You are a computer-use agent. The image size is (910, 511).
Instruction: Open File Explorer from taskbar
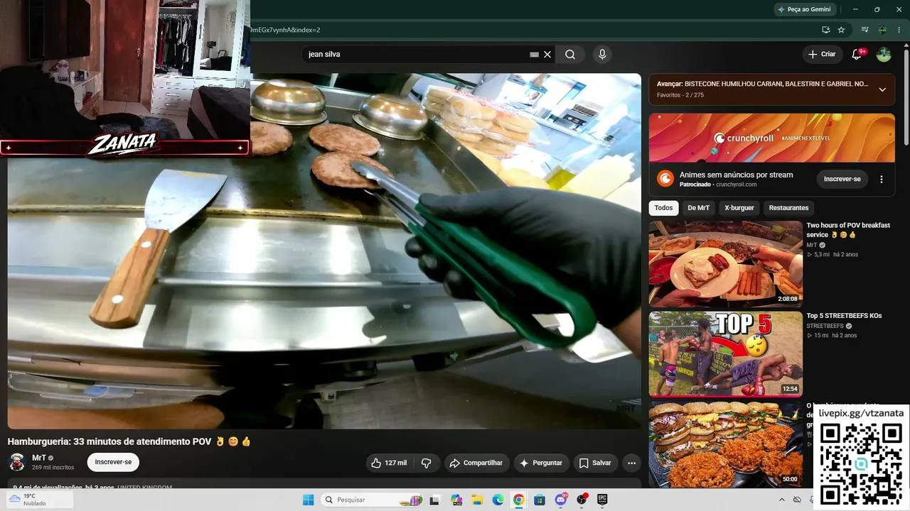coord(477,500)
